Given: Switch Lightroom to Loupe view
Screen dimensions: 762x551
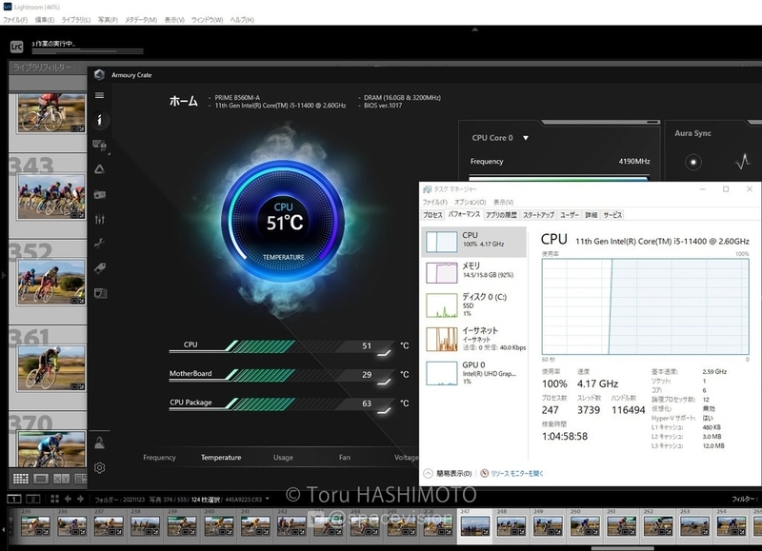Looking at the screenshot, I should (41, 479).
